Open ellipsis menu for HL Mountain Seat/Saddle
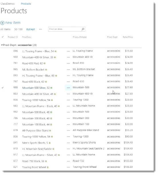The width and height of the screenshot is (158, 175). [68, 149]
